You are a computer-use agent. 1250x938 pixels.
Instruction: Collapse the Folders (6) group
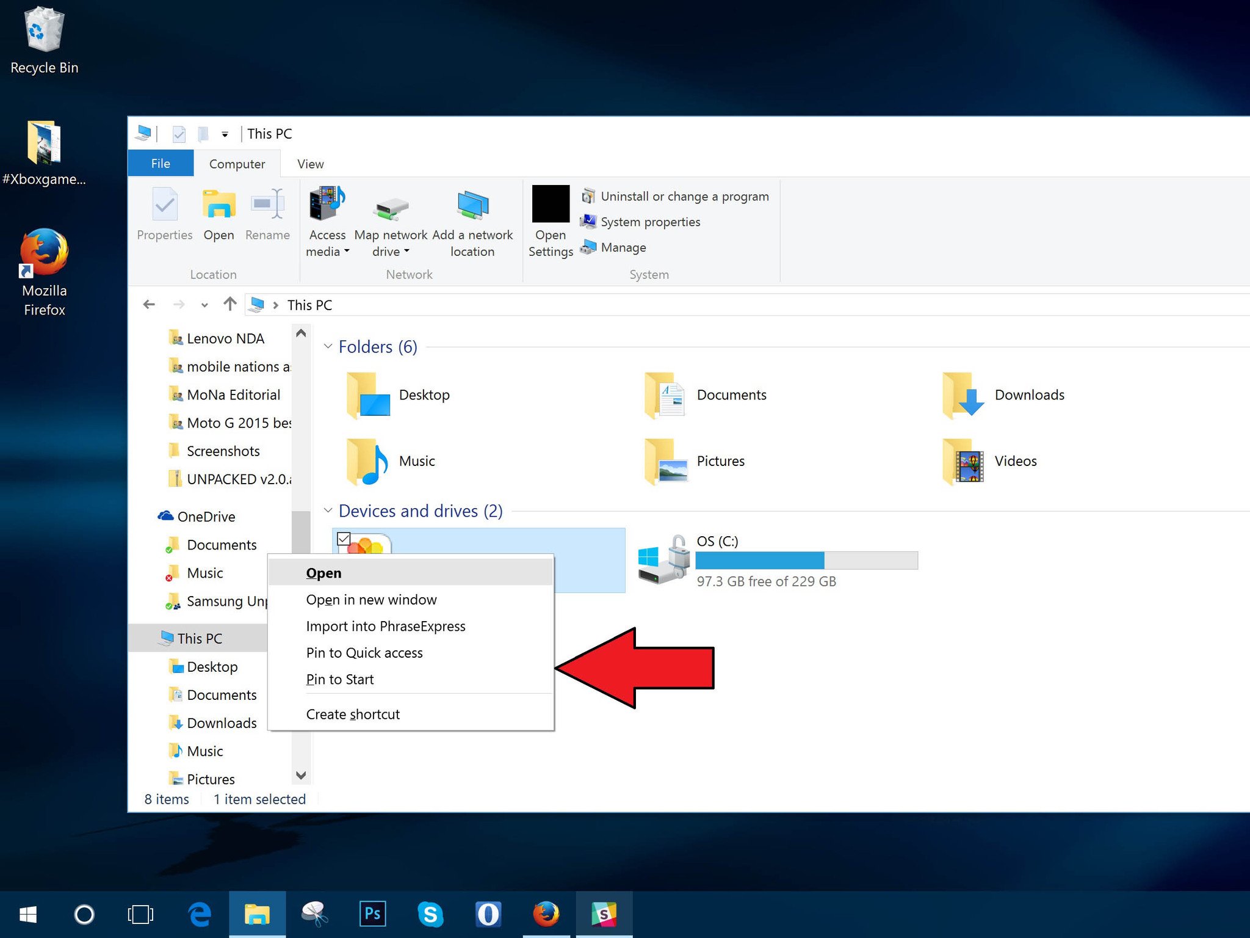tap(328, 347)
